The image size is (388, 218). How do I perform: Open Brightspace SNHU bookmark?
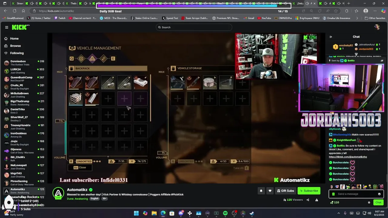[x=307, y=18]
